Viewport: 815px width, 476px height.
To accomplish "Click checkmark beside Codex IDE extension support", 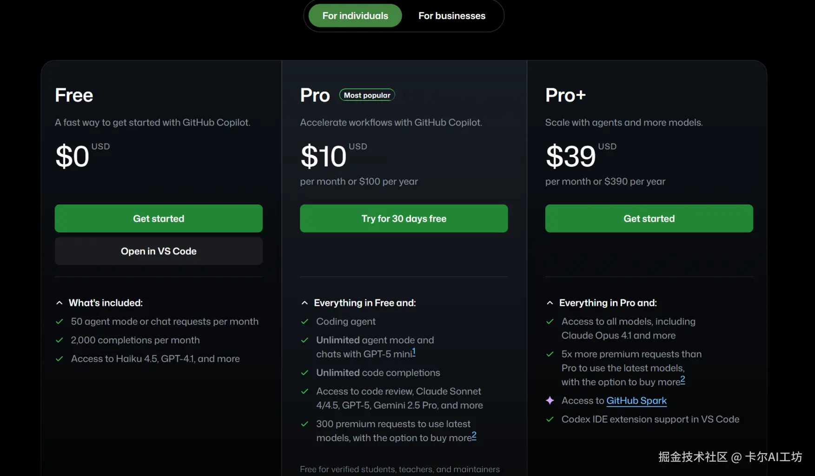I will tap(550, 419).
